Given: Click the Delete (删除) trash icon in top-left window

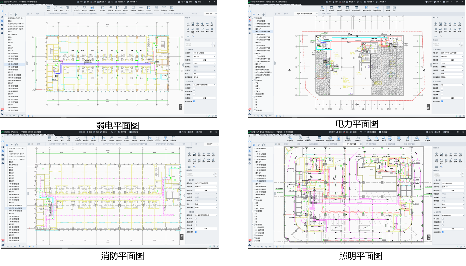Looking at the screenshot, I should [212, 30].
